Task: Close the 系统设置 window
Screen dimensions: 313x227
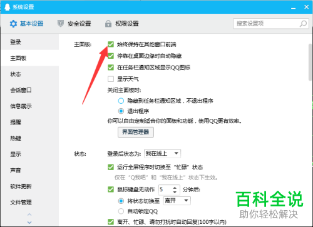Action: 306,7
